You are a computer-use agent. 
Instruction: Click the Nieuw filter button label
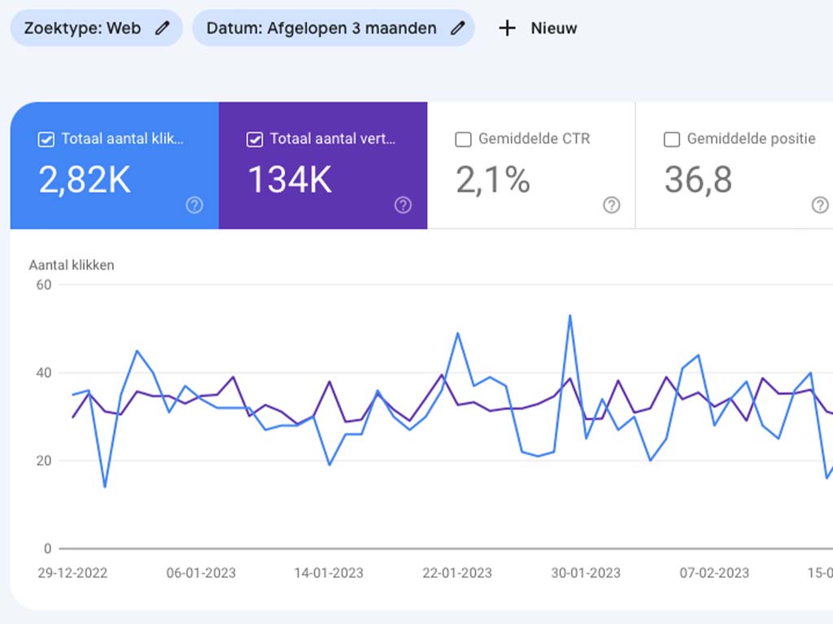[x=554, y=28]
